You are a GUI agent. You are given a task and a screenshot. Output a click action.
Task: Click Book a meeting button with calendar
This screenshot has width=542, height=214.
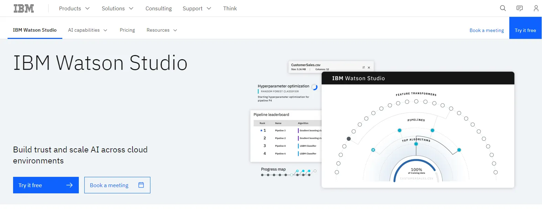click(117, 185)
